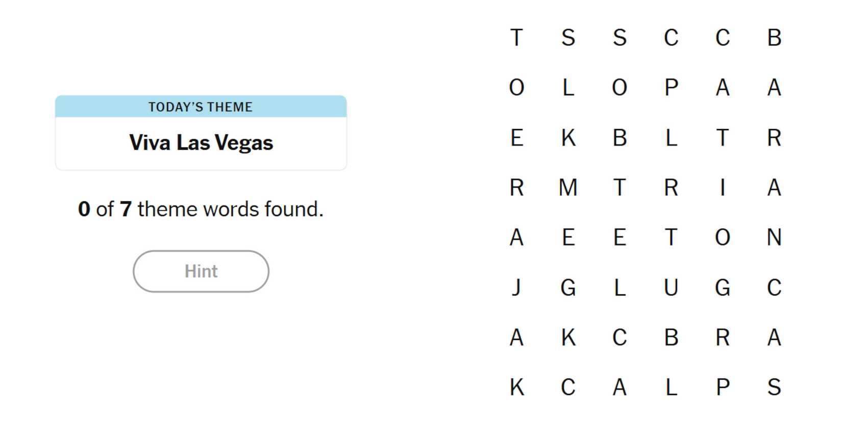Choose the B between K and L
Image resolution: width=842 pixels, height=421 pixels.
620,137
